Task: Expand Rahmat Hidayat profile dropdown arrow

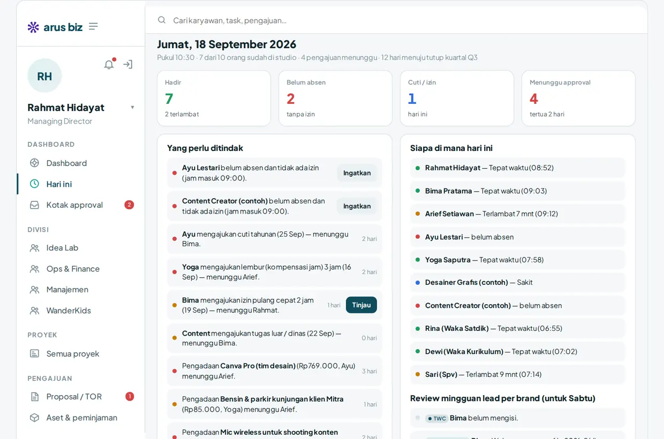Action: pos(132,107)
